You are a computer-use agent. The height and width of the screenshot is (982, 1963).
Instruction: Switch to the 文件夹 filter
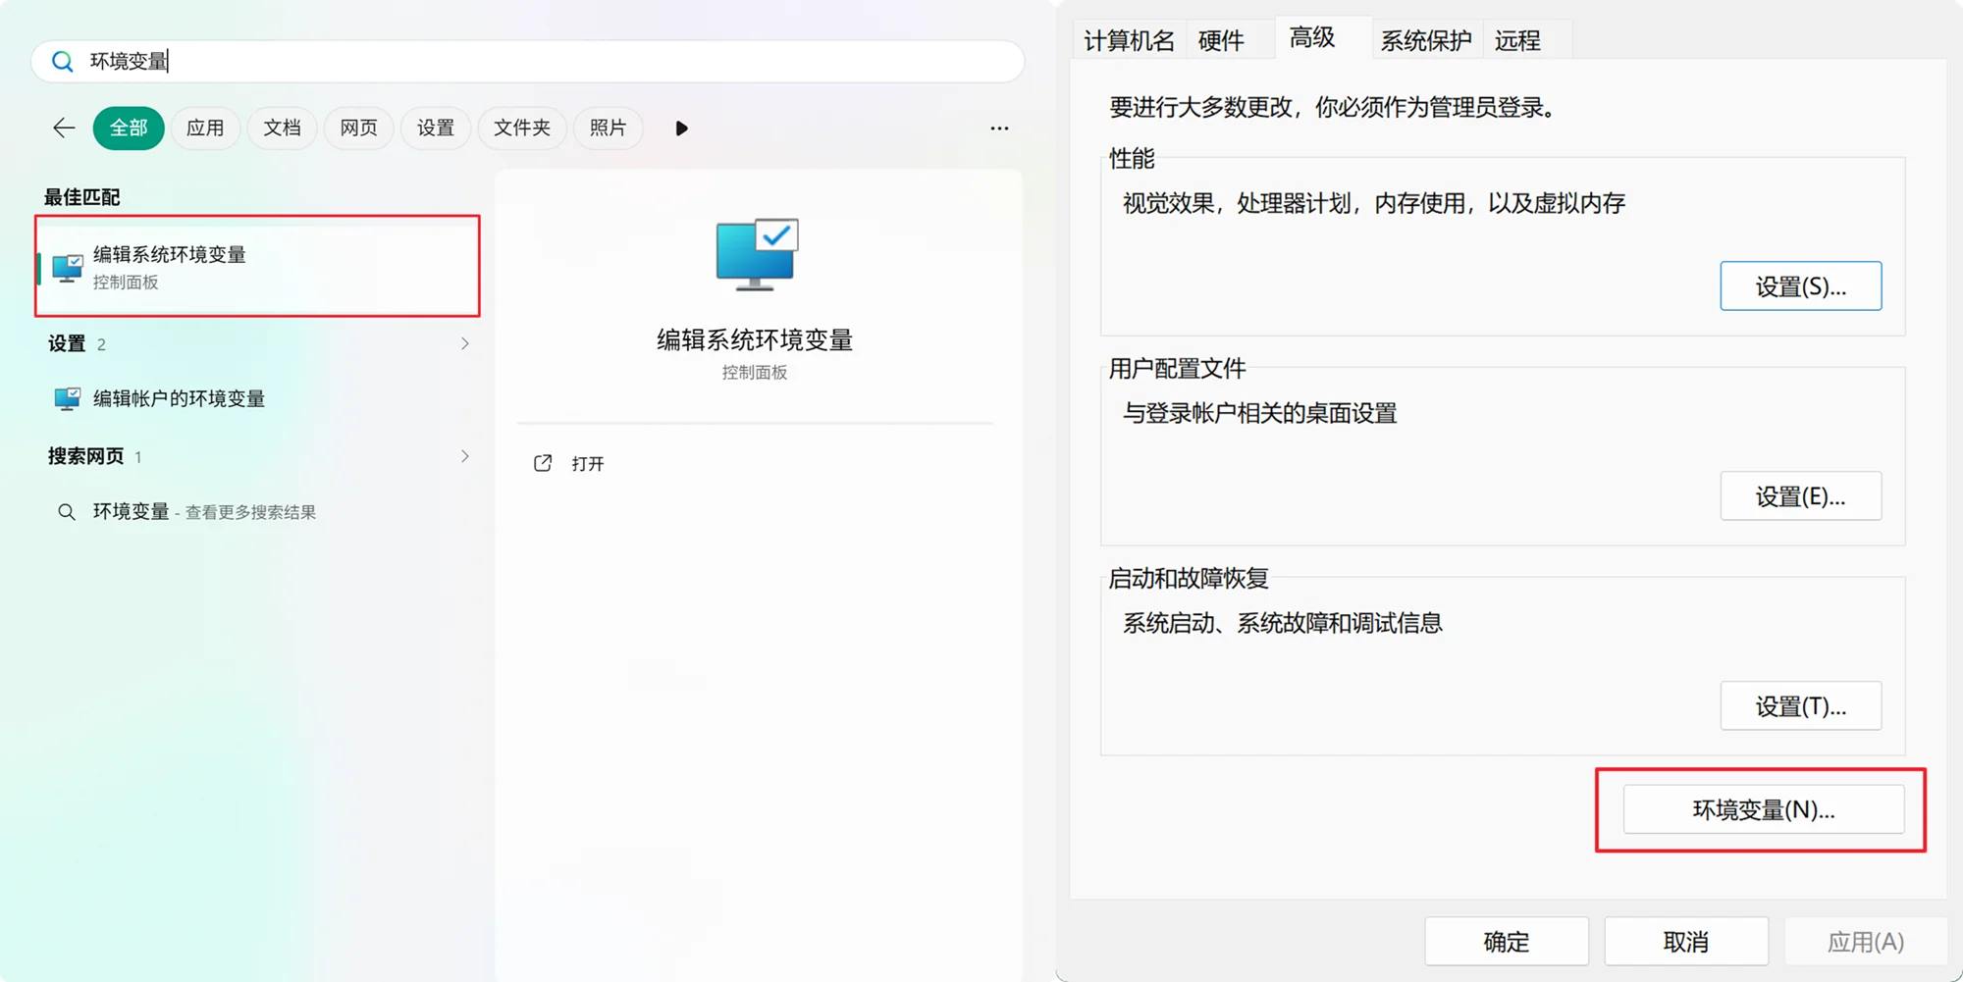522,129
